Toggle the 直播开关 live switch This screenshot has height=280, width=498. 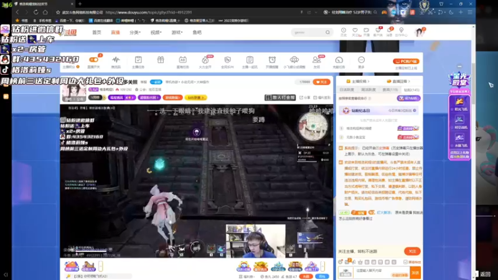[x=94, y=60]
